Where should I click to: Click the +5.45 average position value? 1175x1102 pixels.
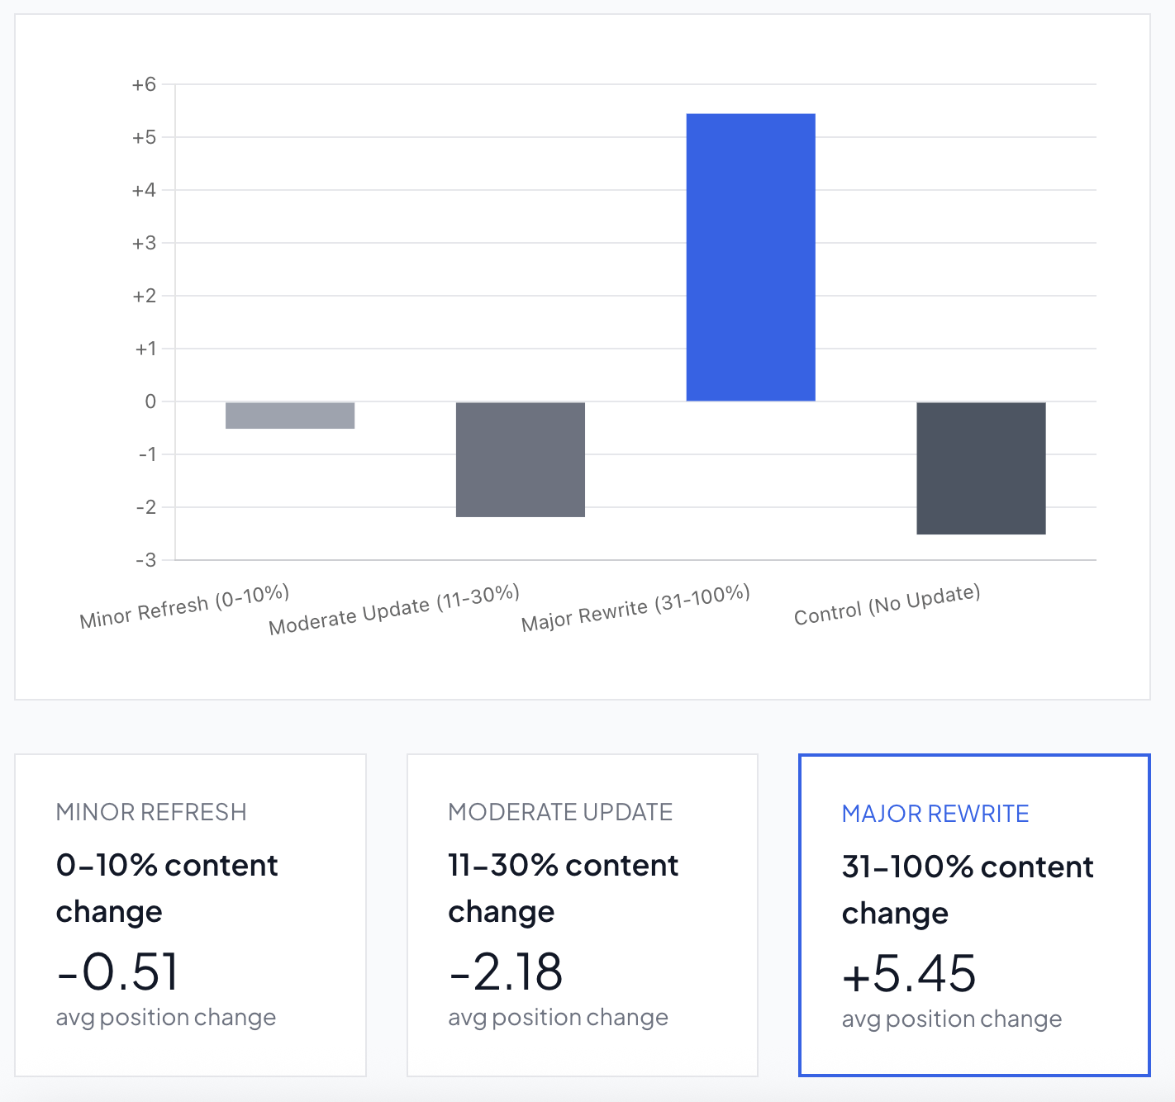(x=909, y=973)
